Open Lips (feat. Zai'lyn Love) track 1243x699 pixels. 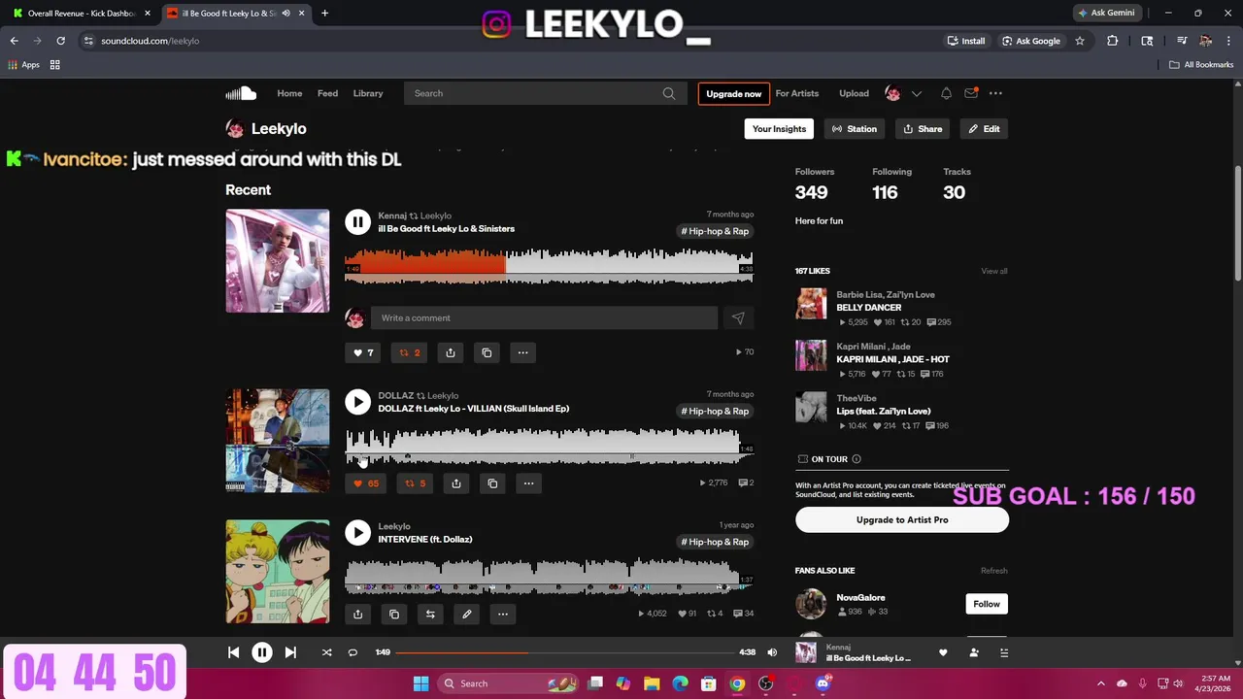884,411
